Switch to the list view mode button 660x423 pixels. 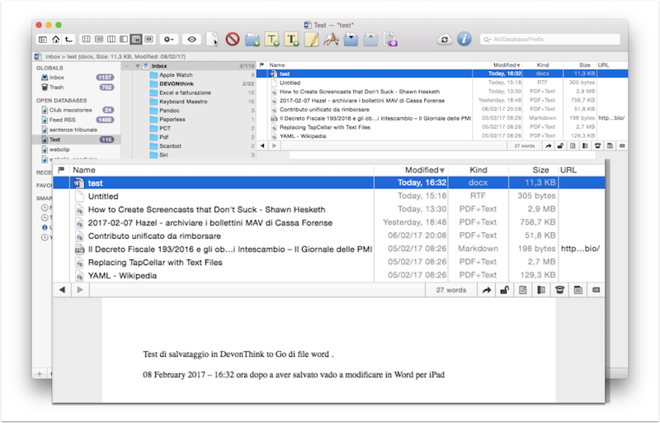pyautogui.click(x=99, y=39)
